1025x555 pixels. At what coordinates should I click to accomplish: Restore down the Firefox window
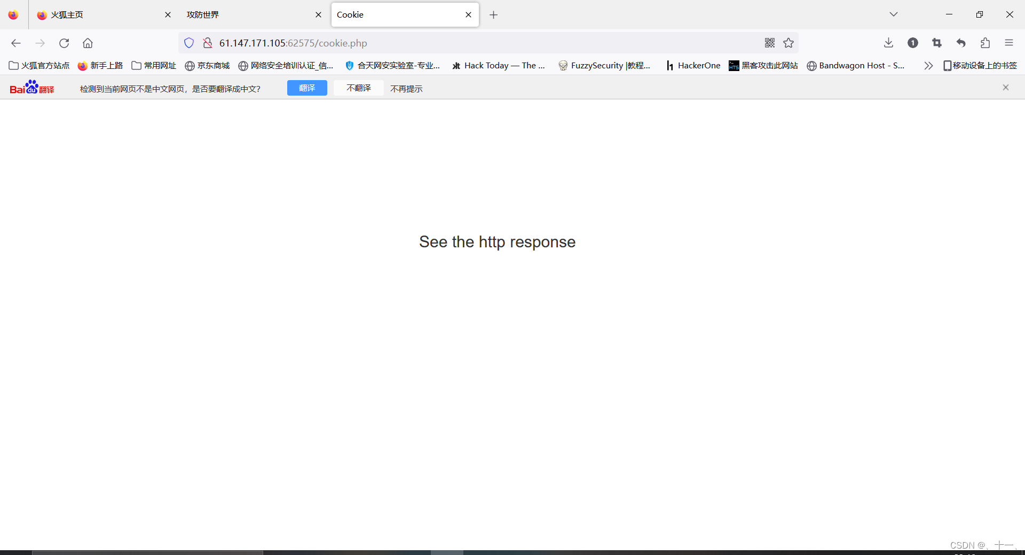(x=980, y=14)
